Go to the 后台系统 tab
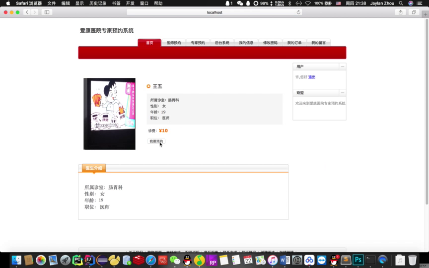This screenshot has width=429, height=268. 221,43
